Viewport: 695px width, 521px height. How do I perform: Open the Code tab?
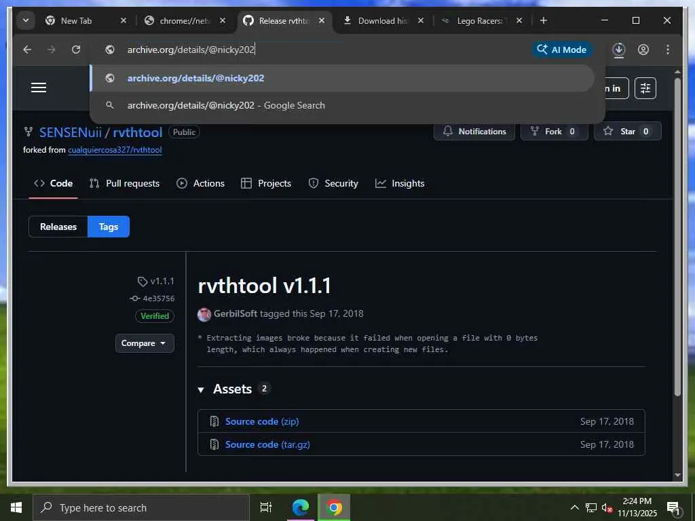click(x=53, y=183)
